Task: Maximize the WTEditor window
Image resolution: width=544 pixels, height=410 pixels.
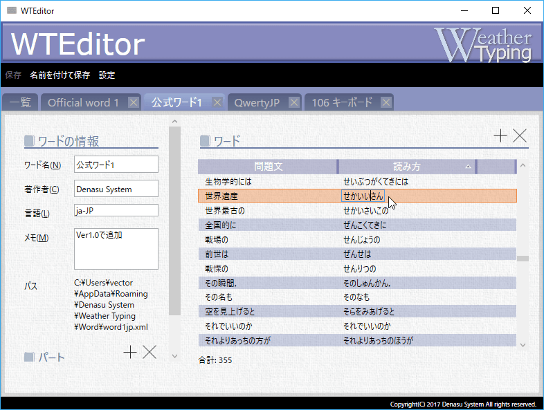Action: coord(496,11)
